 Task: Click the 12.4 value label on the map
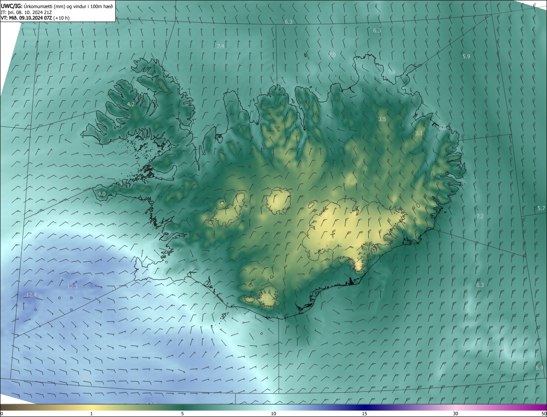(31, 295)
